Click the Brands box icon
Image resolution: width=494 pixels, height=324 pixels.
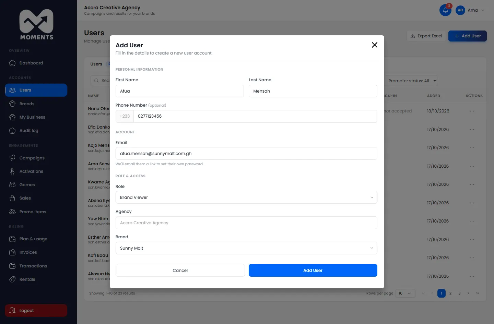point(12,104)
